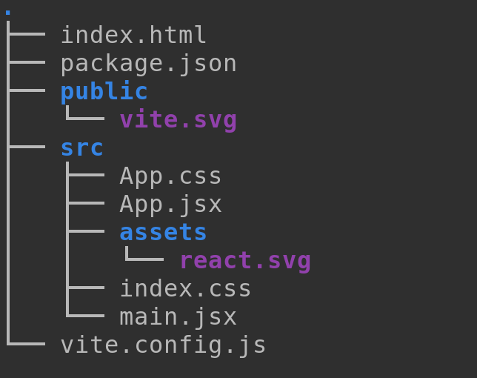Image resolution: width=477 pixels, height=378 pixels.
Task: Click the branch line before package.json
Action: (27, 62)
